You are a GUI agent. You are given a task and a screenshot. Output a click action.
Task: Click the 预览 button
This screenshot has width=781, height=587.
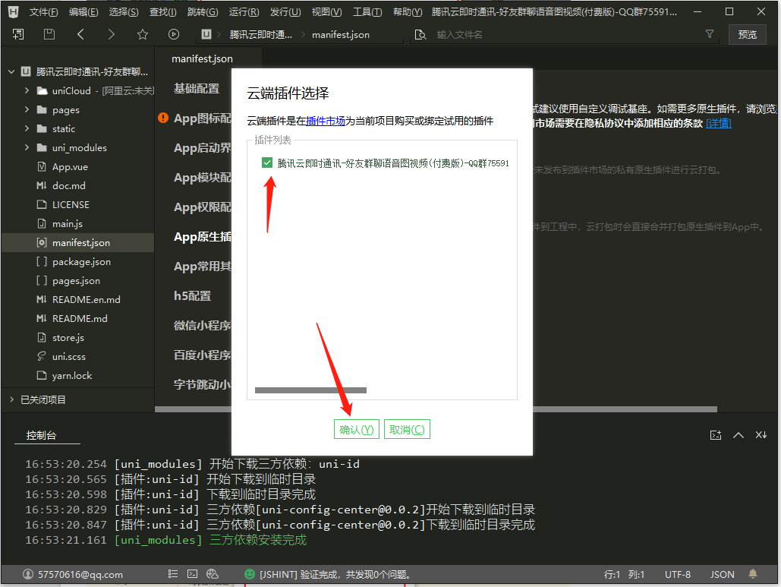tap(747, 34)
